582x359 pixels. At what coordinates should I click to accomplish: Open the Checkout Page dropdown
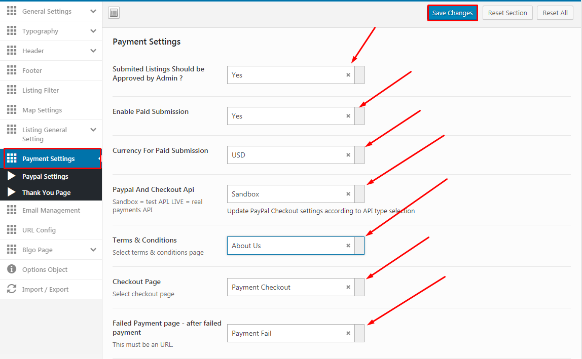(x=359, y=287)
